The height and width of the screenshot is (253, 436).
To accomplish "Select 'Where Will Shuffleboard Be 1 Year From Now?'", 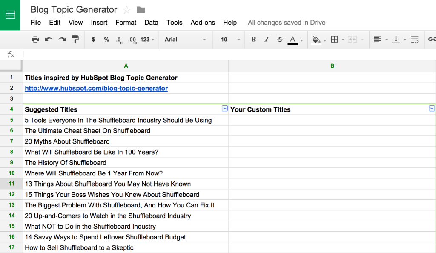I will pyautogui.click(x=126, y=173).
